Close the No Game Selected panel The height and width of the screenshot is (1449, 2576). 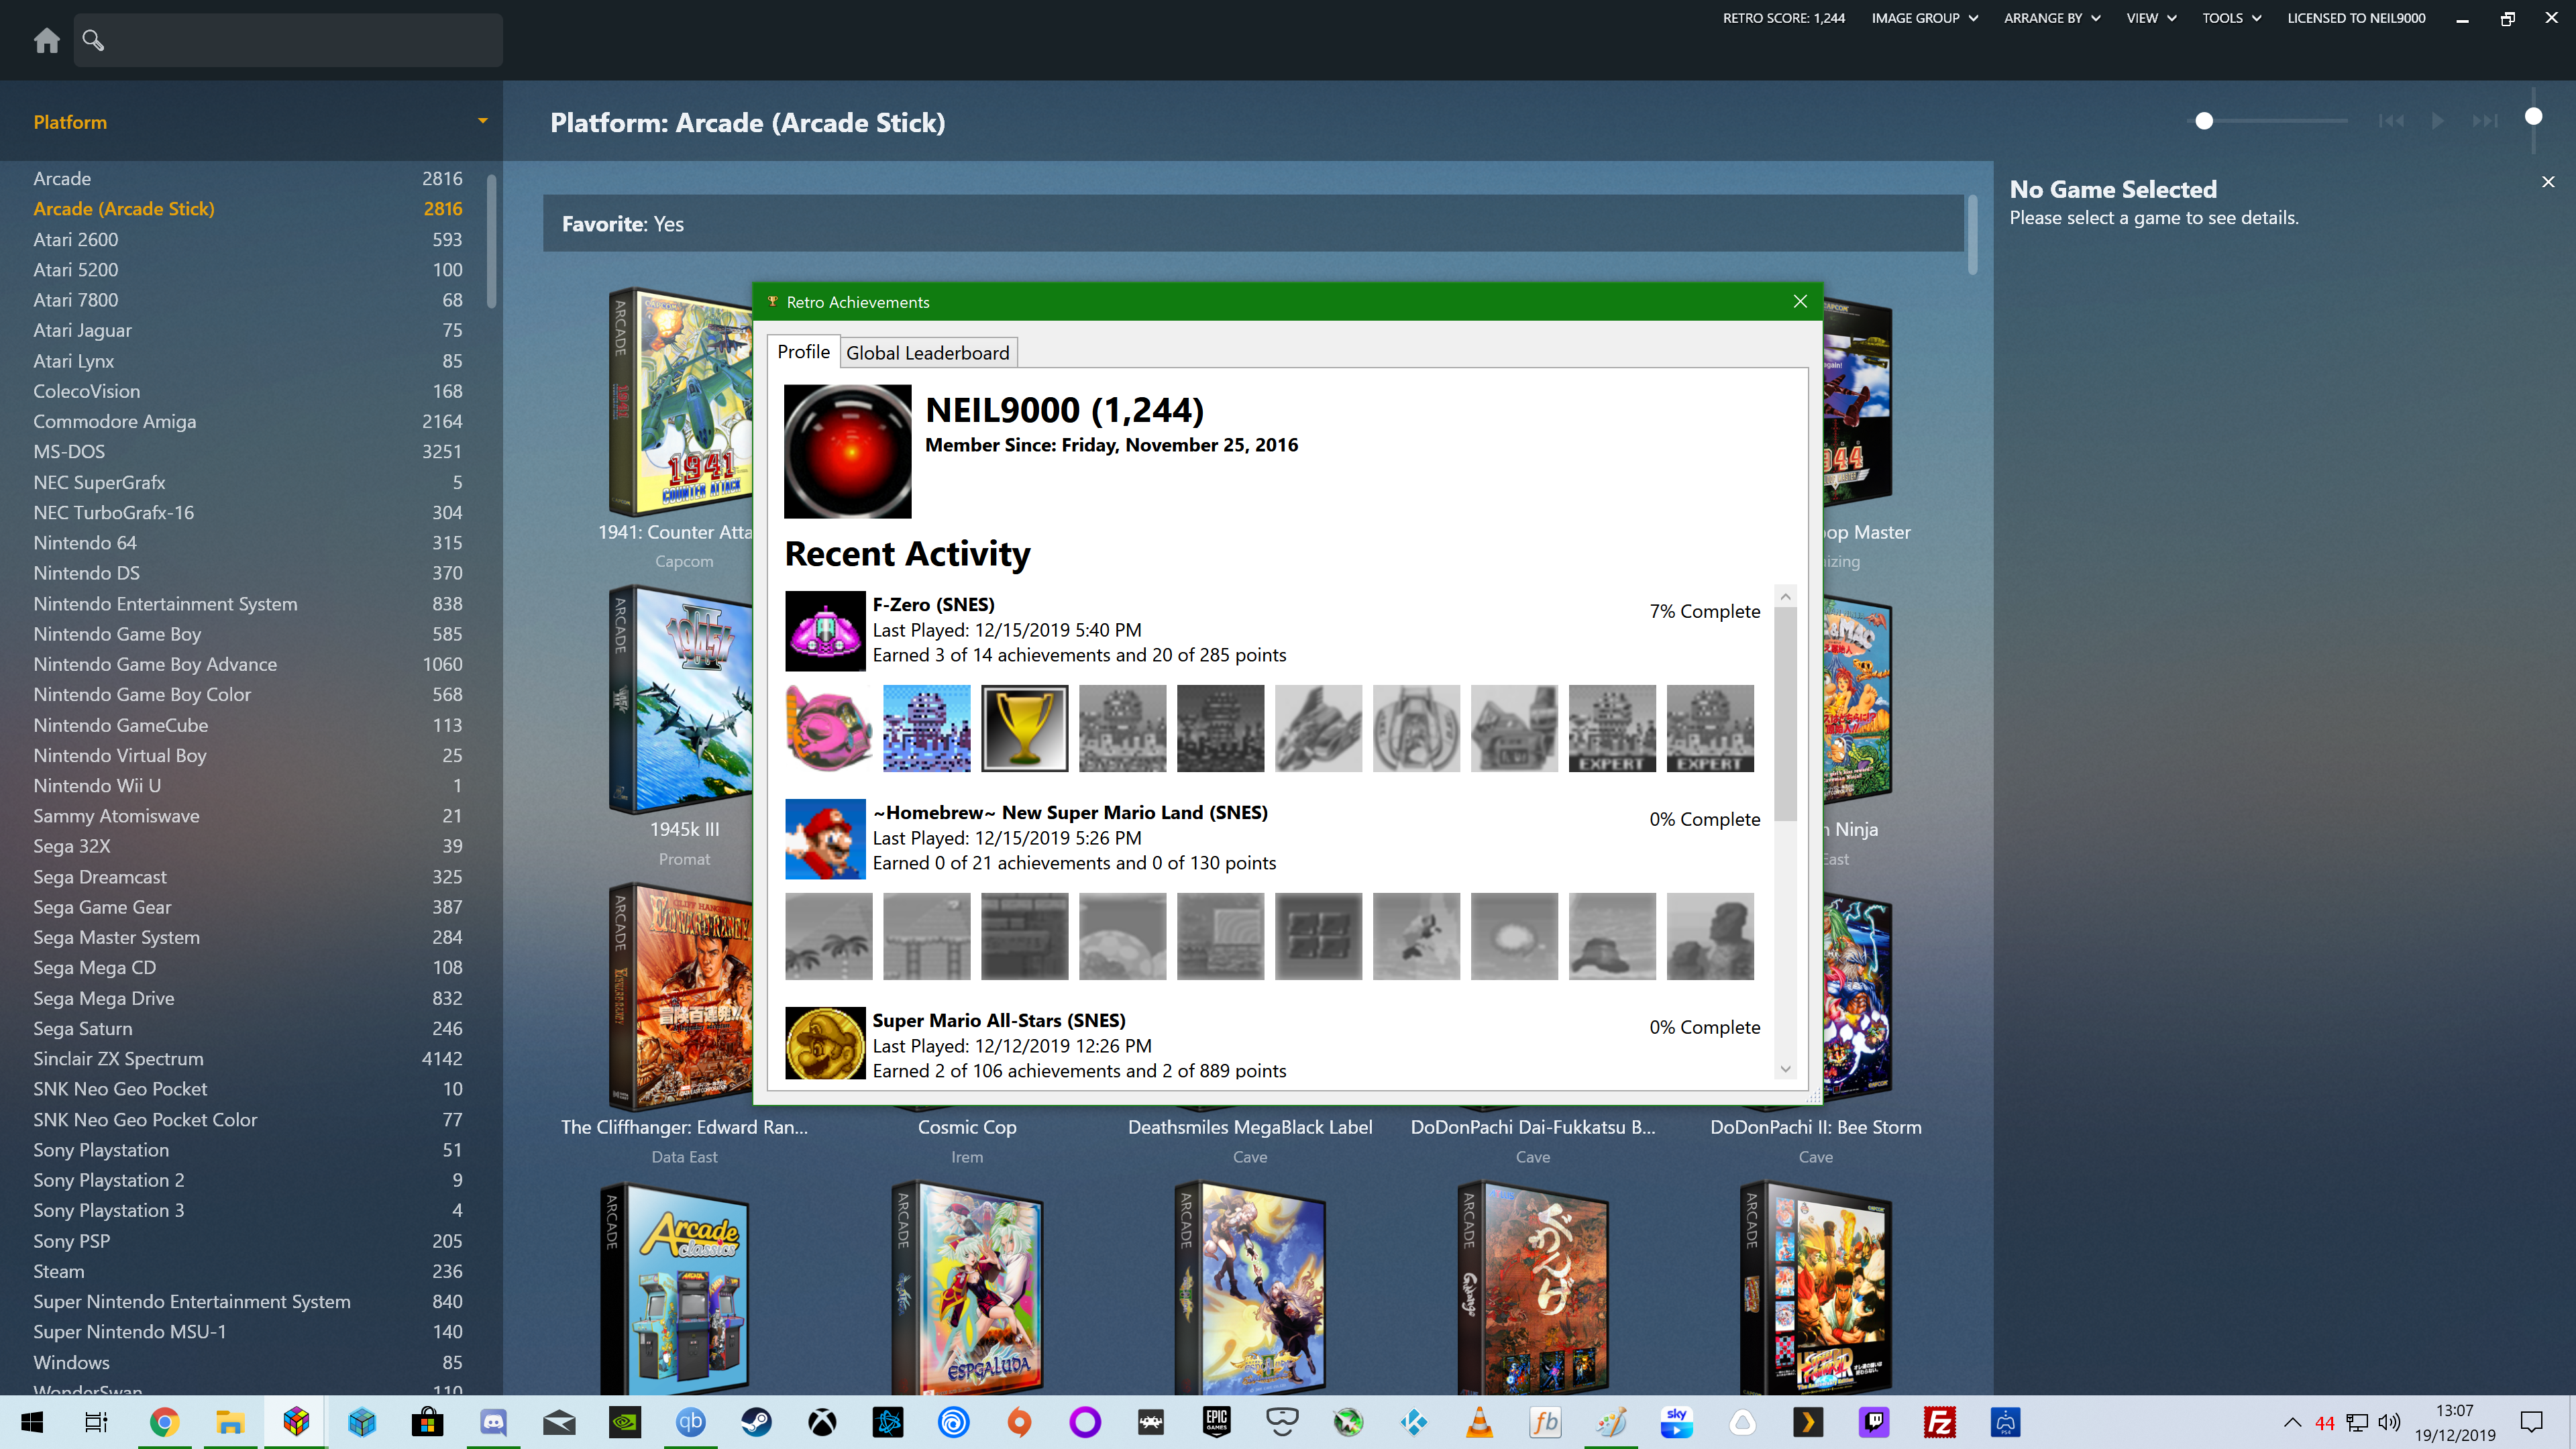pyautogui.click(x=2548, y=182)
